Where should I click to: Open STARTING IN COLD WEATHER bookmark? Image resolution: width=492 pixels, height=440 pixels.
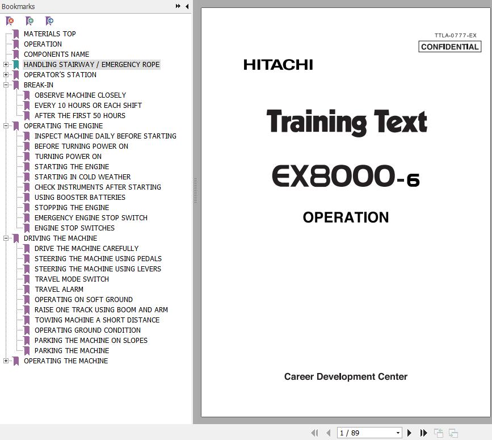point(82,177)
